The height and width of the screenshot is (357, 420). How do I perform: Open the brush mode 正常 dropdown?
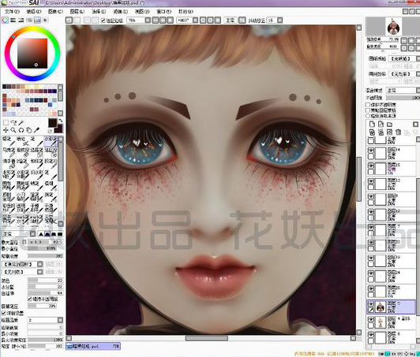[32, 234]
